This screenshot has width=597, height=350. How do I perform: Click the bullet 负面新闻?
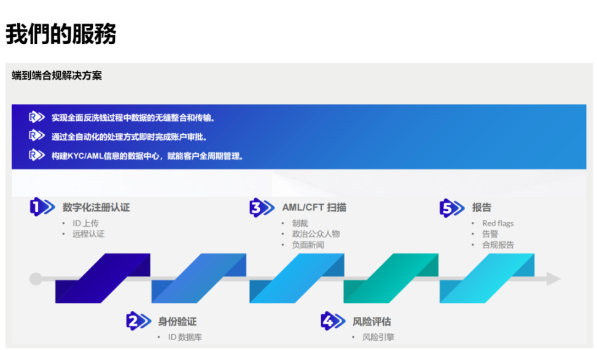[x=308, y=245]
